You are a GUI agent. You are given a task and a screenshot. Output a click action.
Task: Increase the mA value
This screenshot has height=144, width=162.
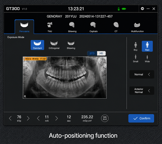(56, 118)
